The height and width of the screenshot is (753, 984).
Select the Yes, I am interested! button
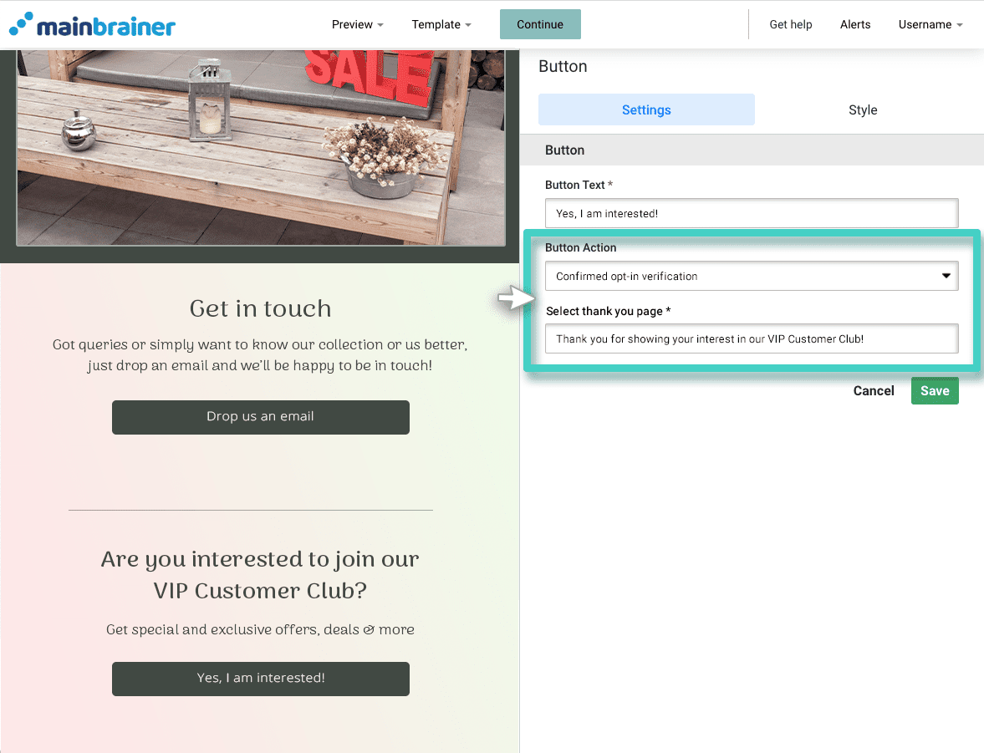[x=261, y=679]
